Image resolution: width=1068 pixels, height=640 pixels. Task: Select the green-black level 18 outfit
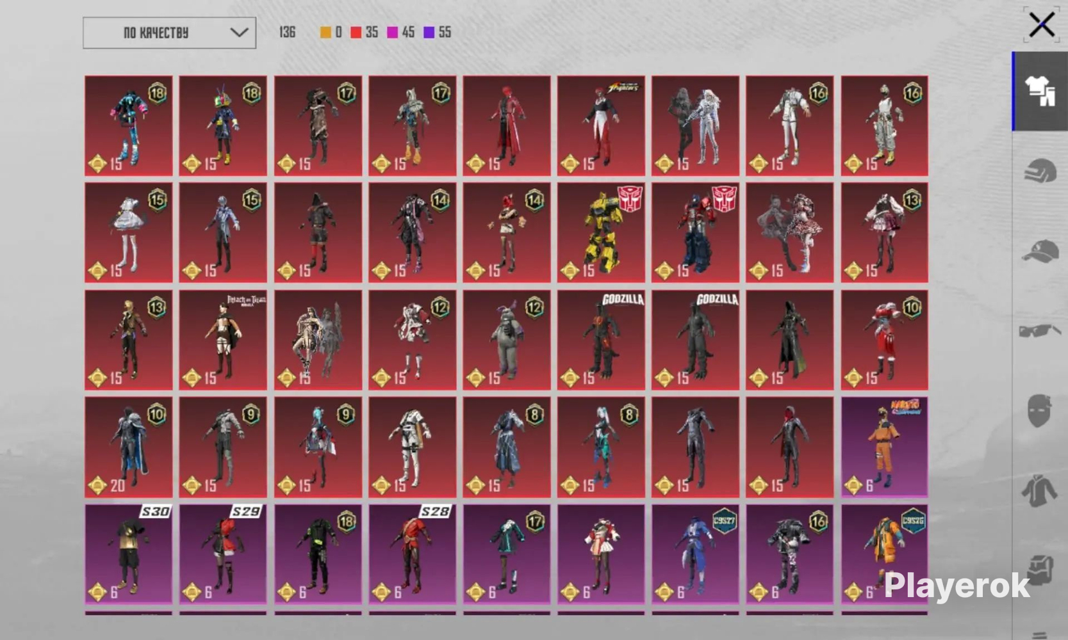pos(318,554)
